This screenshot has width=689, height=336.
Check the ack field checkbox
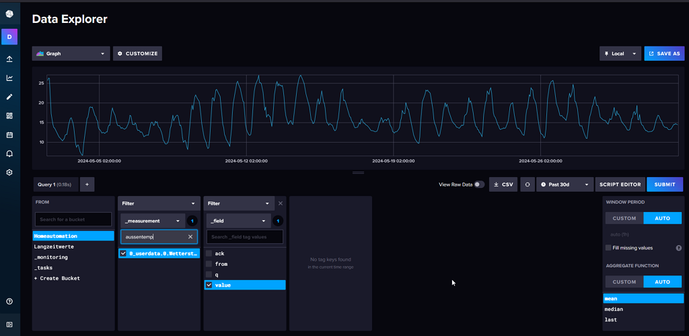coord(209,253)
